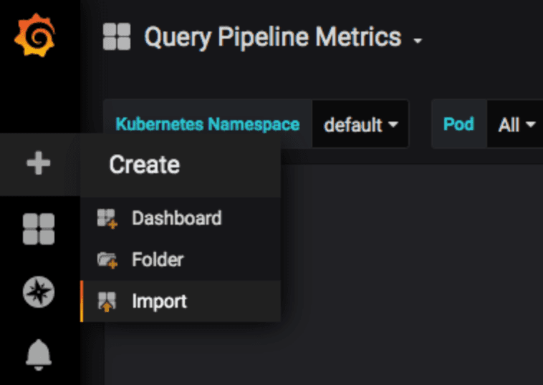Screen dimensions: 543x385
Task: Open the Alerting bell icon in sidebar
Action: 39,354
